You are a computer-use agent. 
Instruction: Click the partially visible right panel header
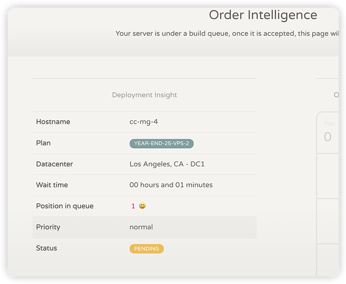coord(336,95)
